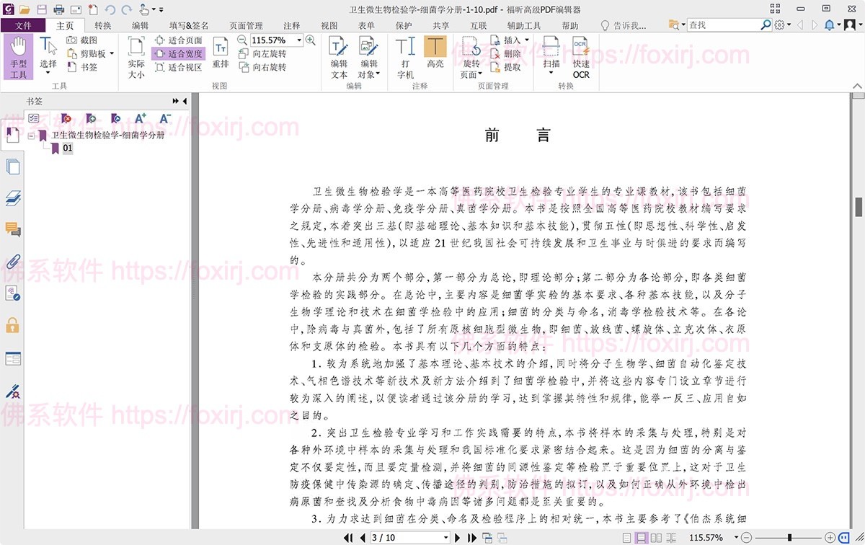Click the zoom out minus on the slider
Viewport: 865px width, 545px height.
[747, 536]
